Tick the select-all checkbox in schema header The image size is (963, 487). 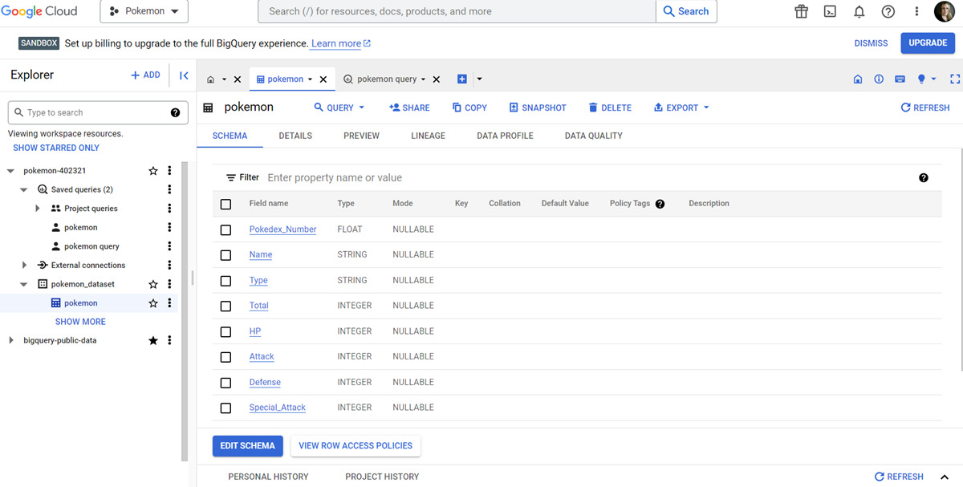click(226, 205)
